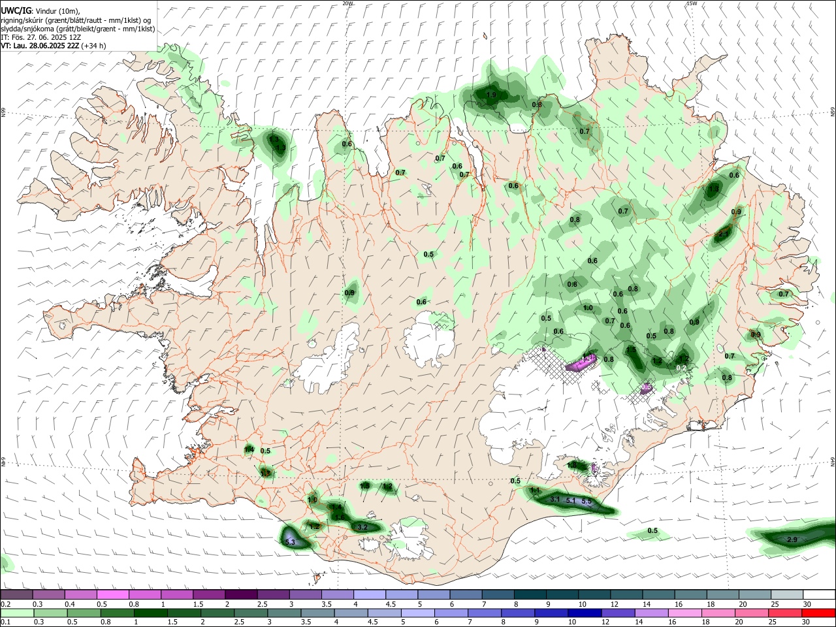Select the 5.5 value on the south coast
The width and height of the screenshot is (836, 627).
(x=587, y=501)
